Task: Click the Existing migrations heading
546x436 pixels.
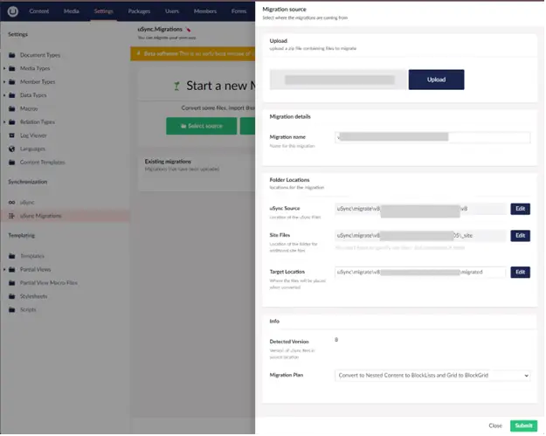Action: pyautogui.click(x=168, y=162)
